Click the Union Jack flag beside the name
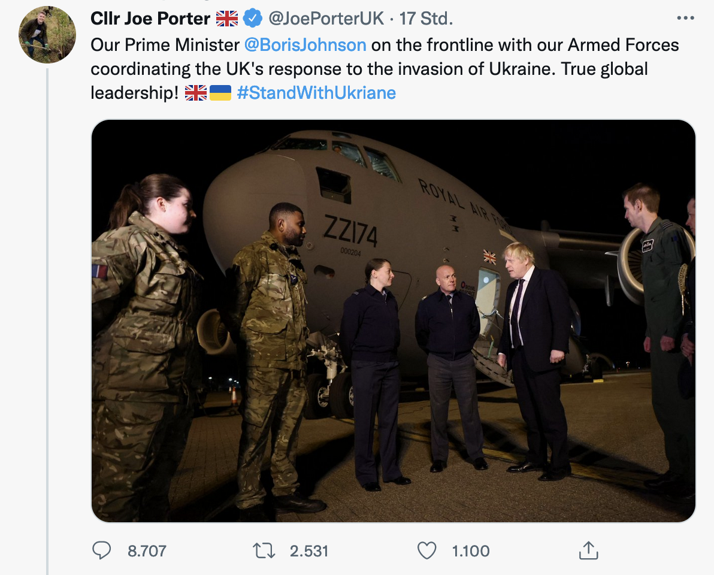The height and width of the screenshot is (575, 714). click(228, 19)
